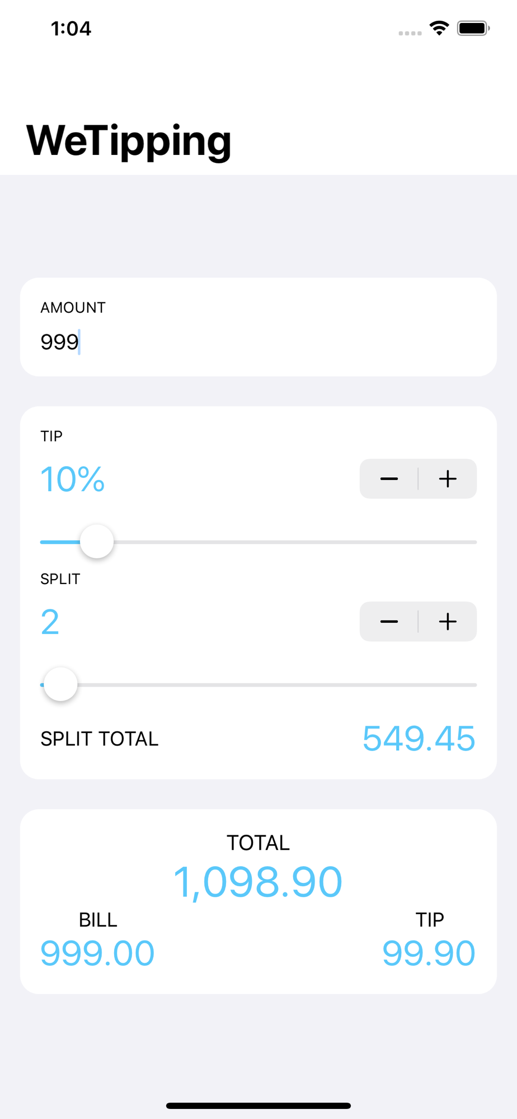The height and width of the screenshot is (1119, 517).
Task: Increase split count with plus button
Action: [448, 622]
